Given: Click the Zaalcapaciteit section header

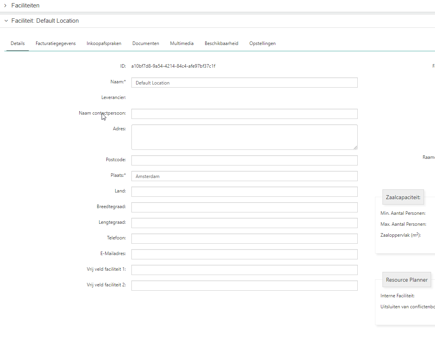Looking at the screenshot, I should click(403, 197).
